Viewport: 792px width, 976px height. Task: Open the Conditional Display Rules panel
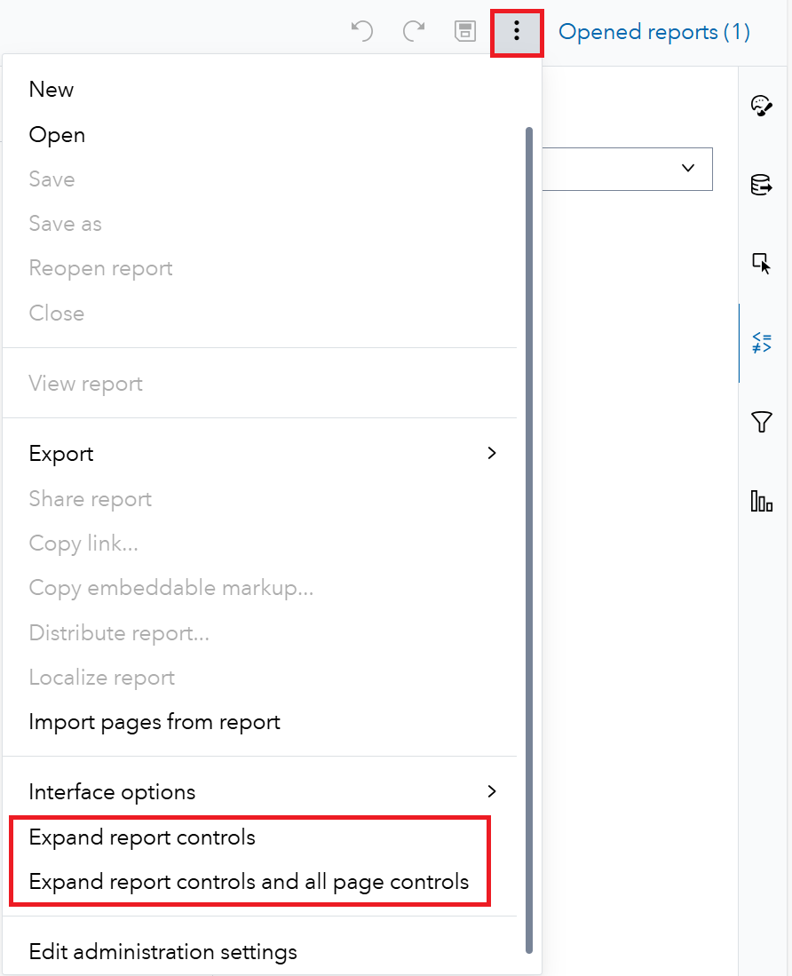pos(761,342)
